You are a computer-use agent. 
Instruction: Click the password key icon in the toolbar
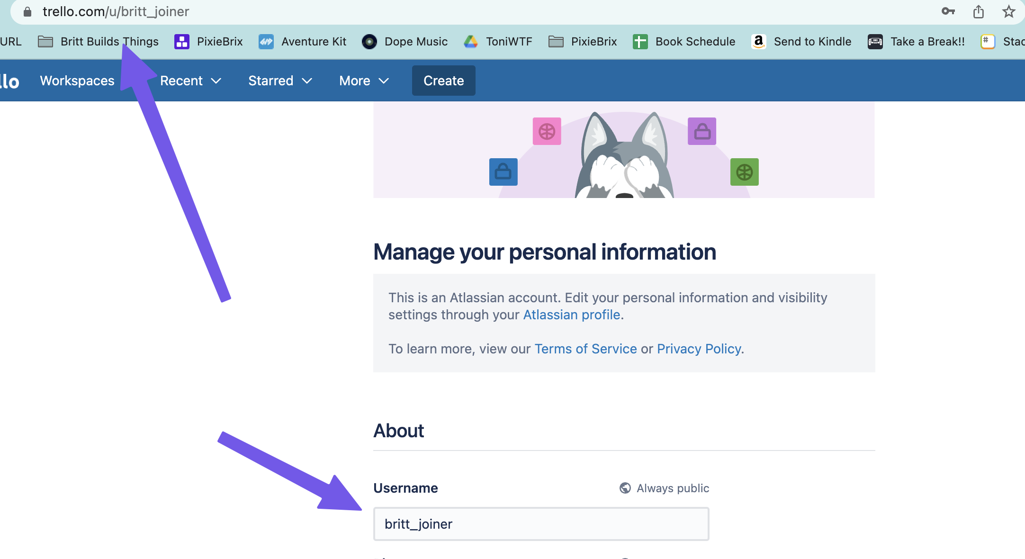(x=949, y=11)
